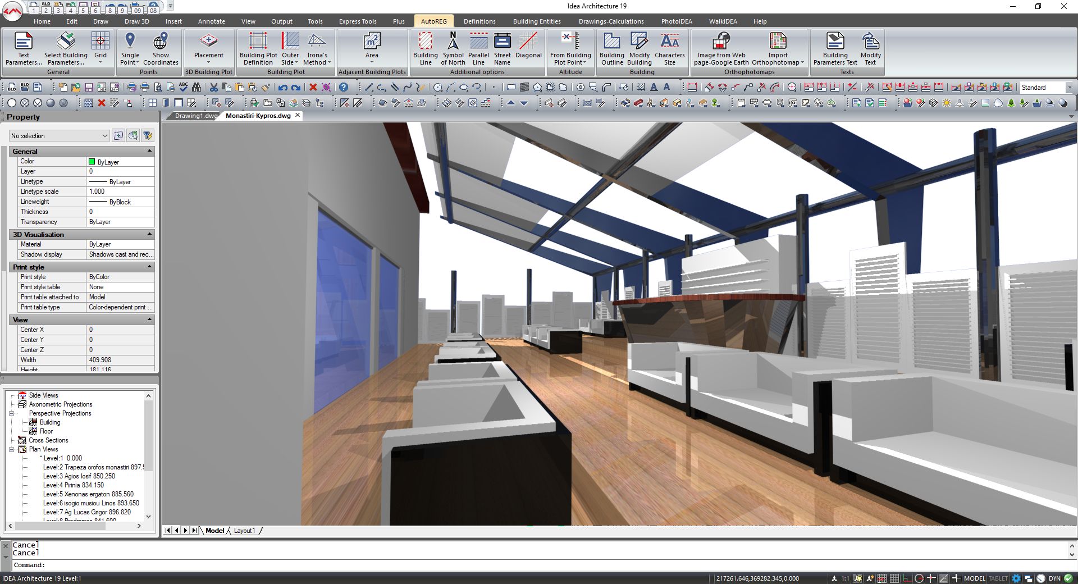Select the Building Plot Definition tool
Image resolution: width=1078 pixels, height=584 pixels.
pos(258,48)
